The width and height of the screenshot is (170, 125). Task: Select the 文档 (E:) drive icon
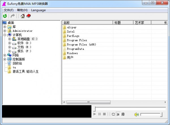click(x=14, y=47)
